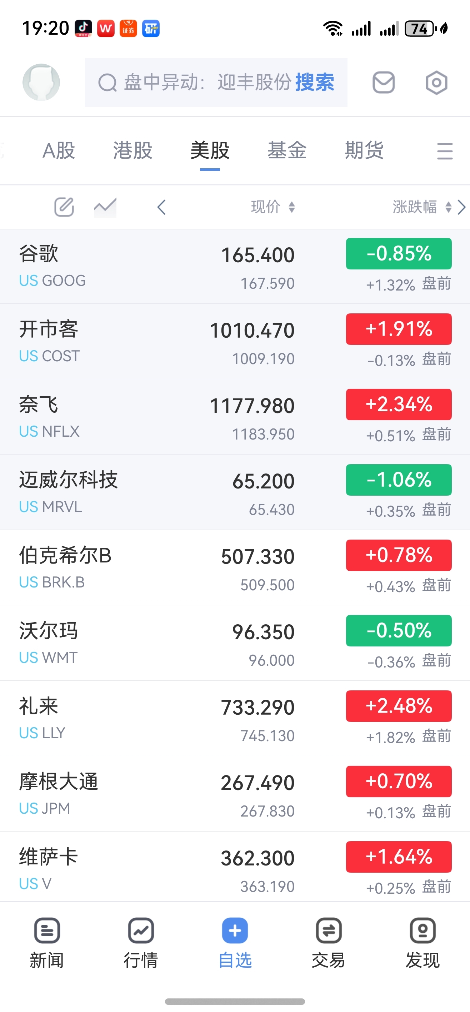The width and height of the screenshot is (470, 1012).
Task: Tap the blue 搜索 search link
Action: click(x=315, y=83)
